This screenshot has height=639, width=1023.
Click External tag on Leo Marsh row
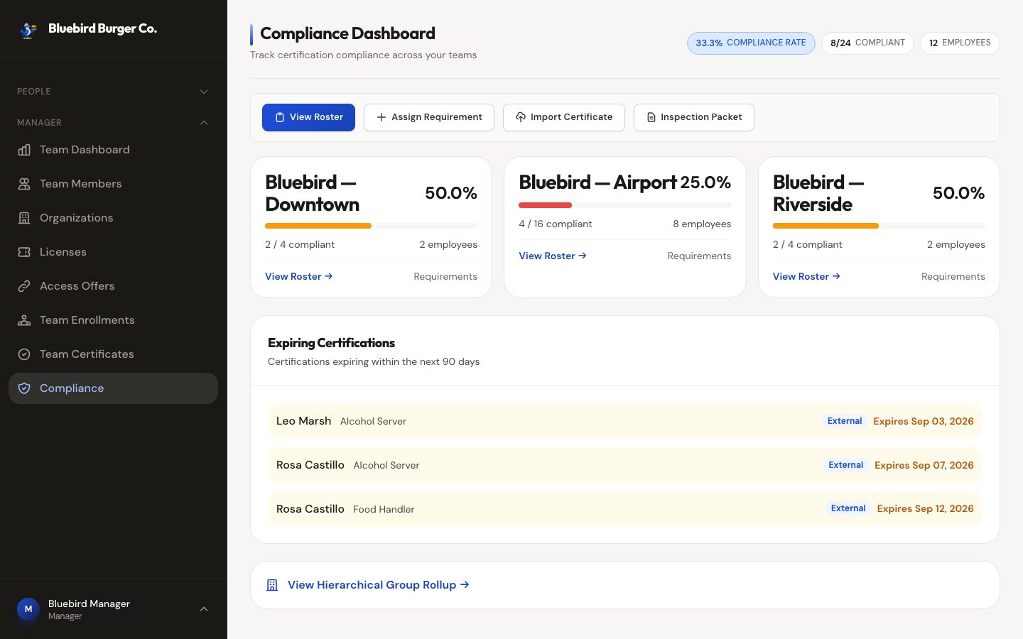845,421
